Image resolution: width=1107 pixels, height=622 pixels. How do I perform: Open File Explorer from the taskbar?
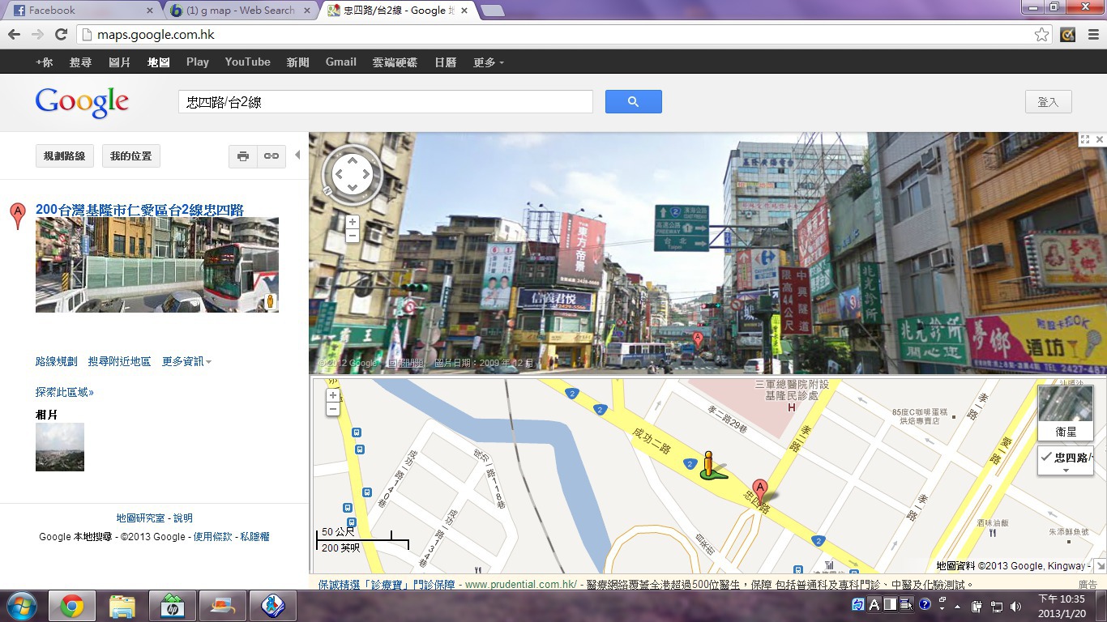[122, 606]
